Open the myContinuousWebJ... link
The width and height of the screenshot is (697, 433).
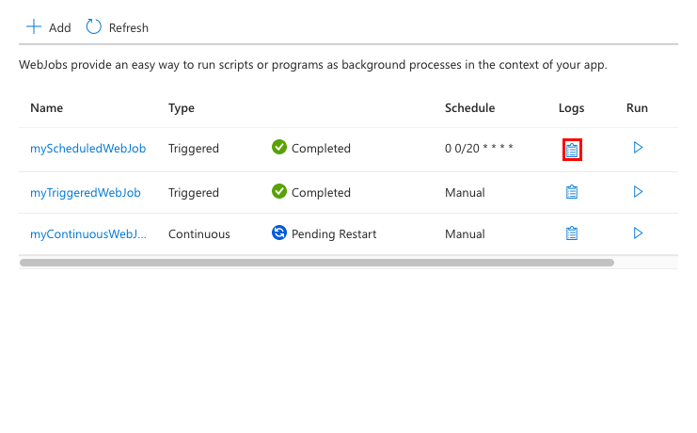pyautogui.click(x=88, y=234)
